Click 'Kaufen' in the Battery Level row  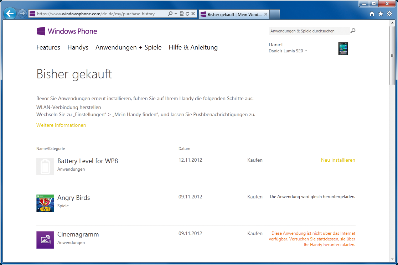point(255,160)
